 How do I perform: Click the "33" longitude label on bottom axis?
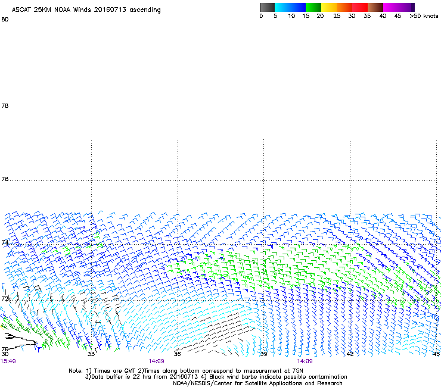pyautogui.click(x=91, y=354)
